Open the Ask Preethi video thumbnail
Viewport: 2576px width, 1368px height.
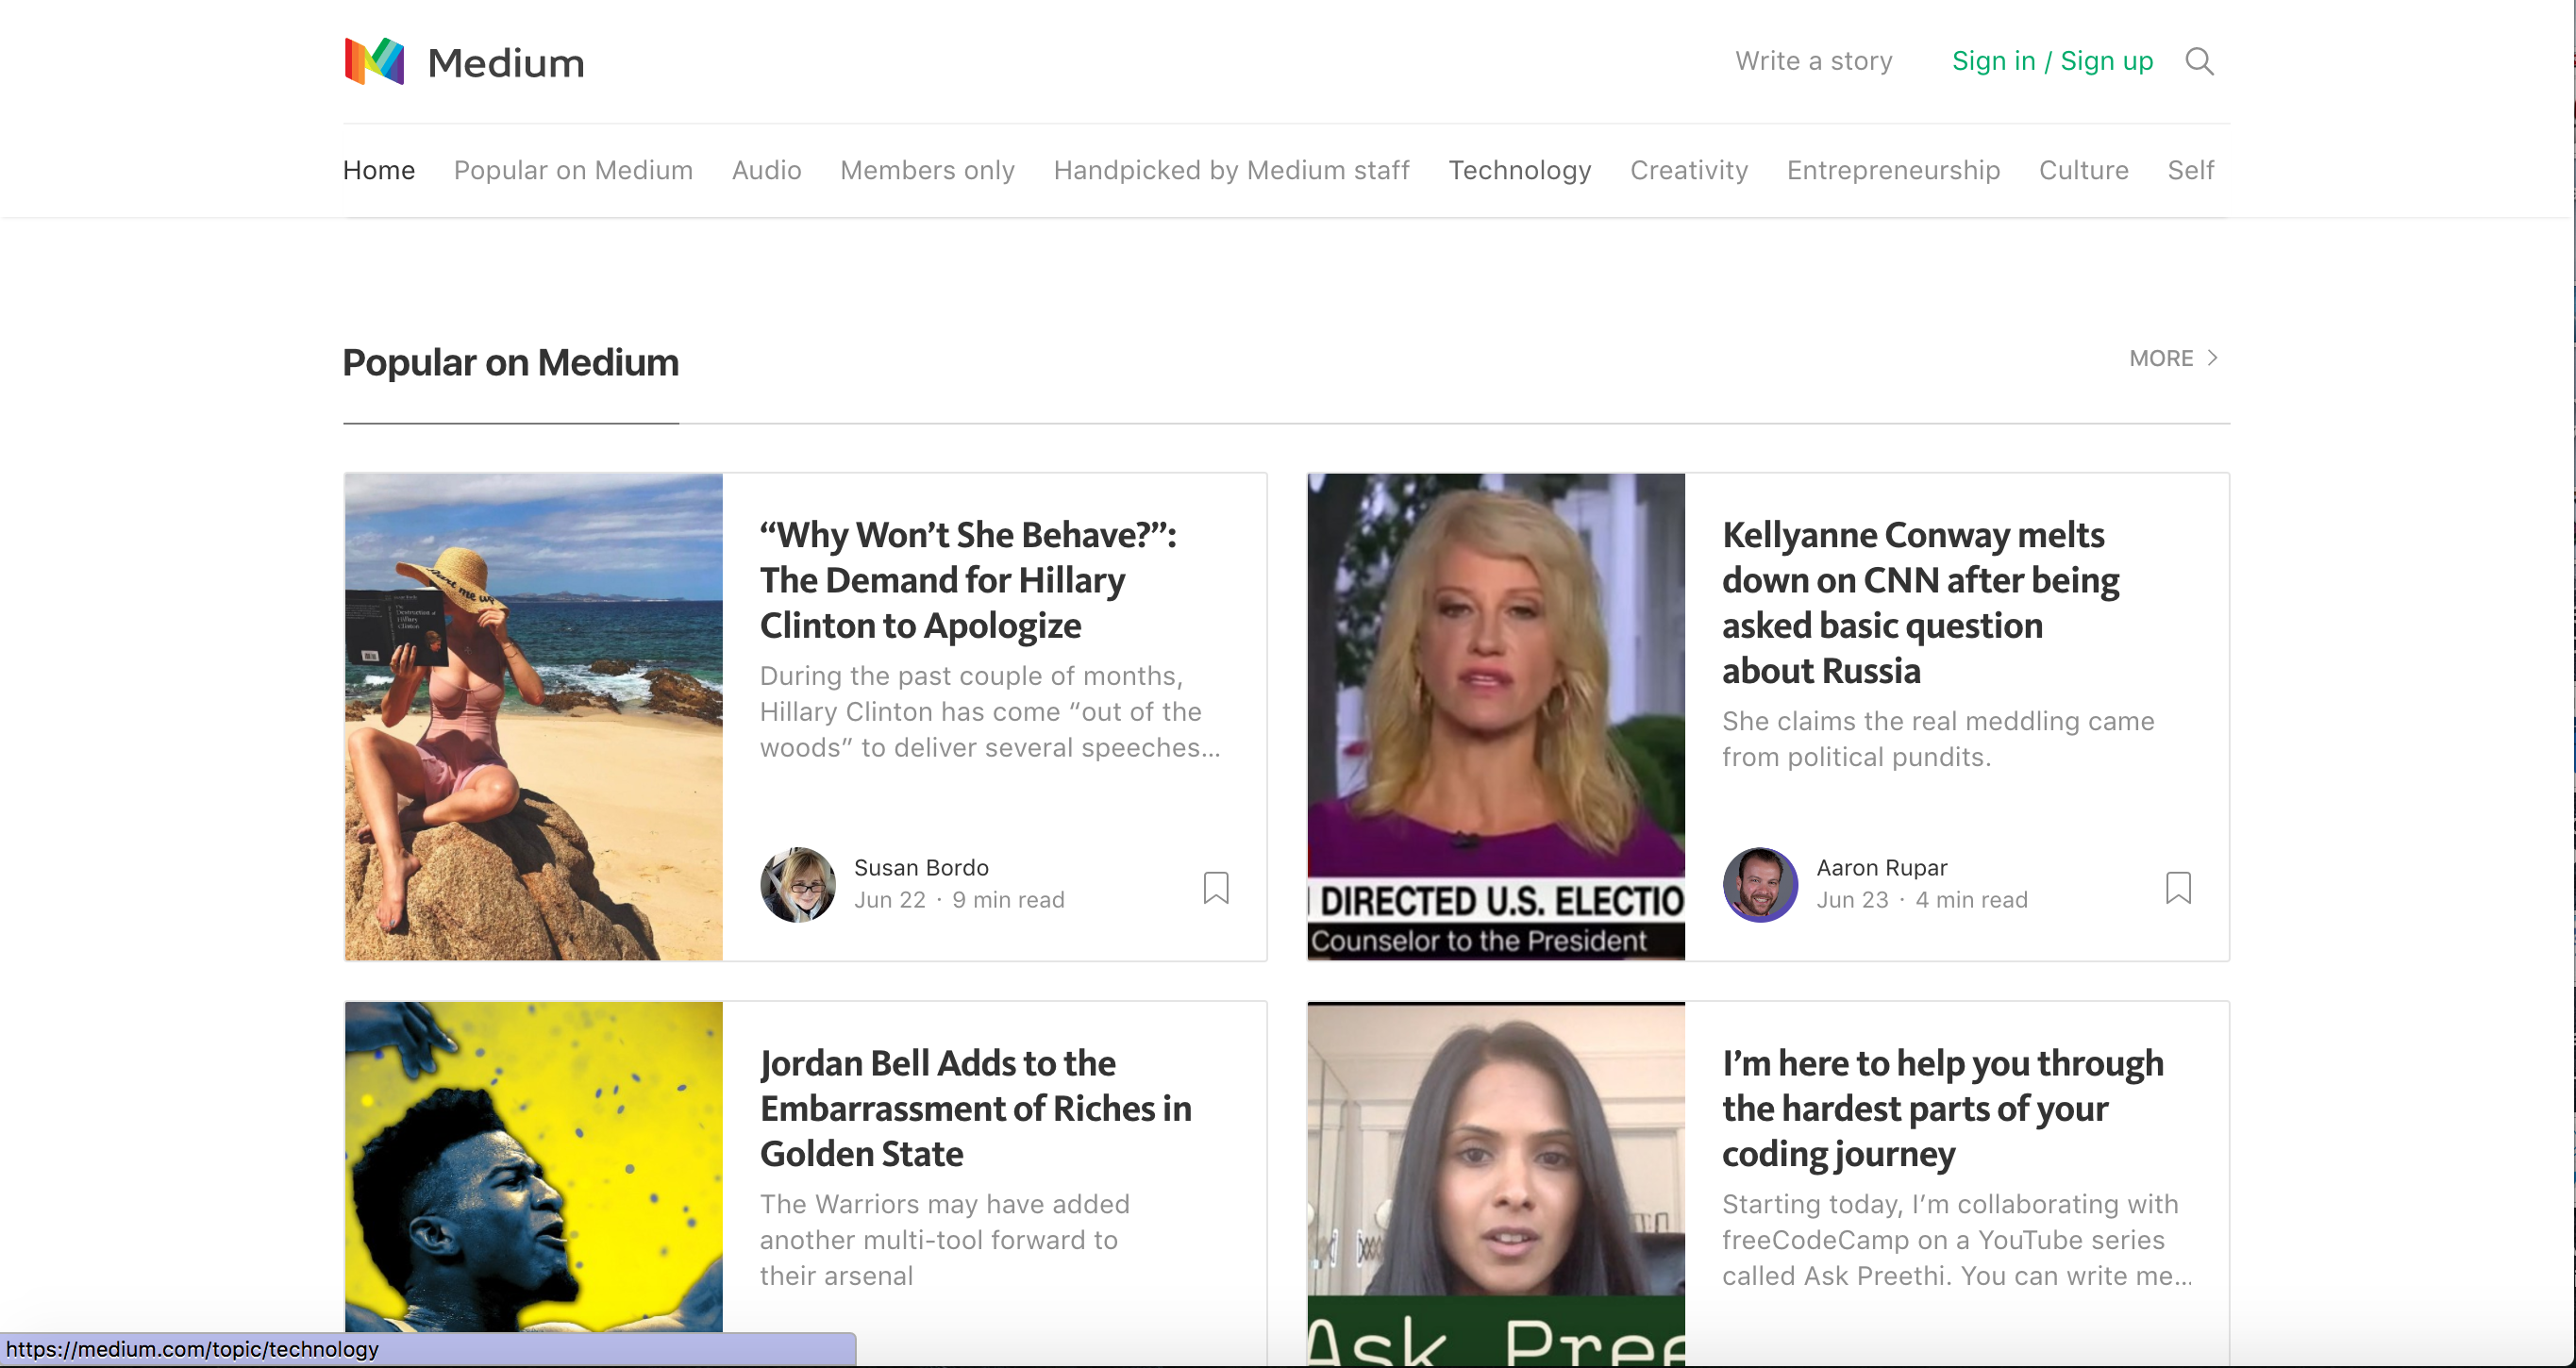(1496, 1184)
